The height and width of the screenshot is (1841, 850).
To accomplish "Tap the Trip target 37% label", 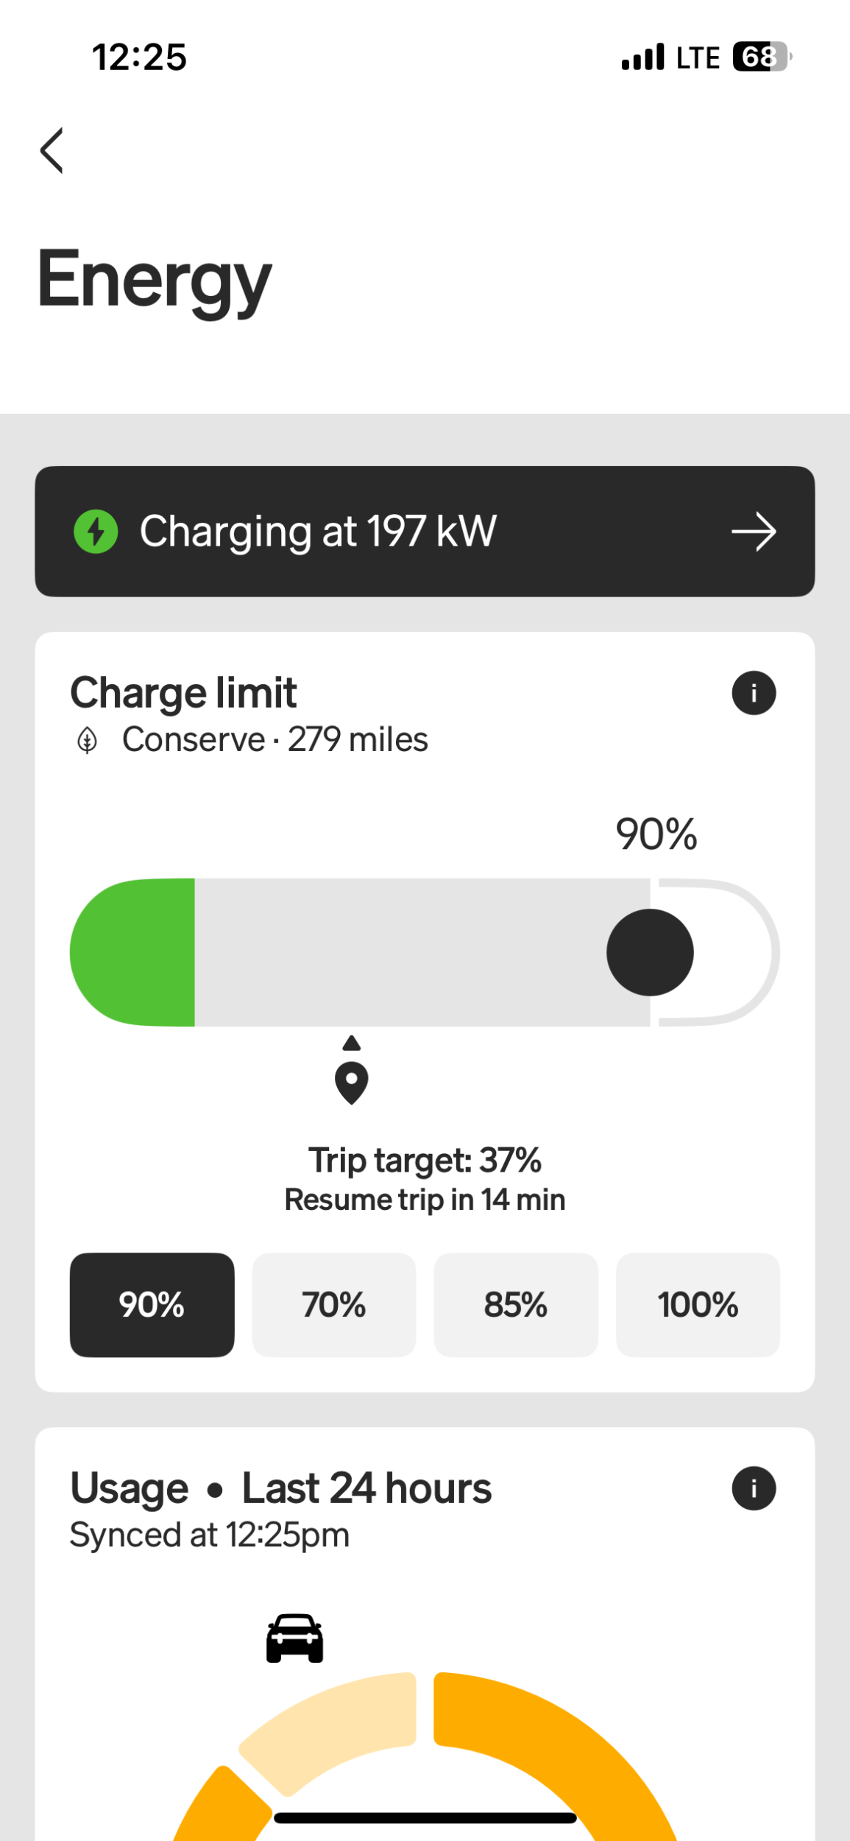I will [425, 1160].
